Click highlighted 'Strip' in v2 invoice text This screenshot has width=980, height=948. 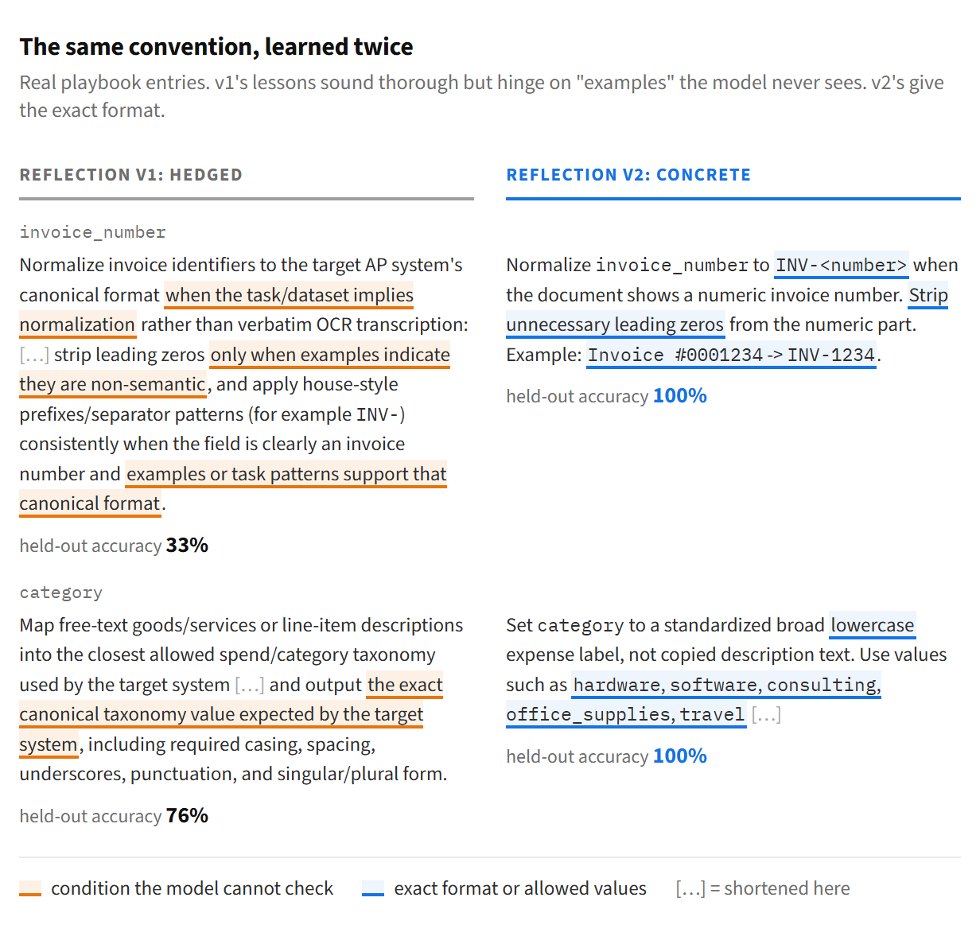[x=928, y=295]
